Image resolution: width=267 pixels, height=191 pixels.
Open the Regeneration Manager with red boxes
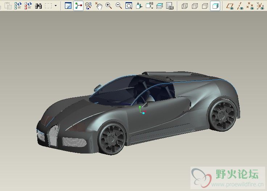[x=28, y=6]
